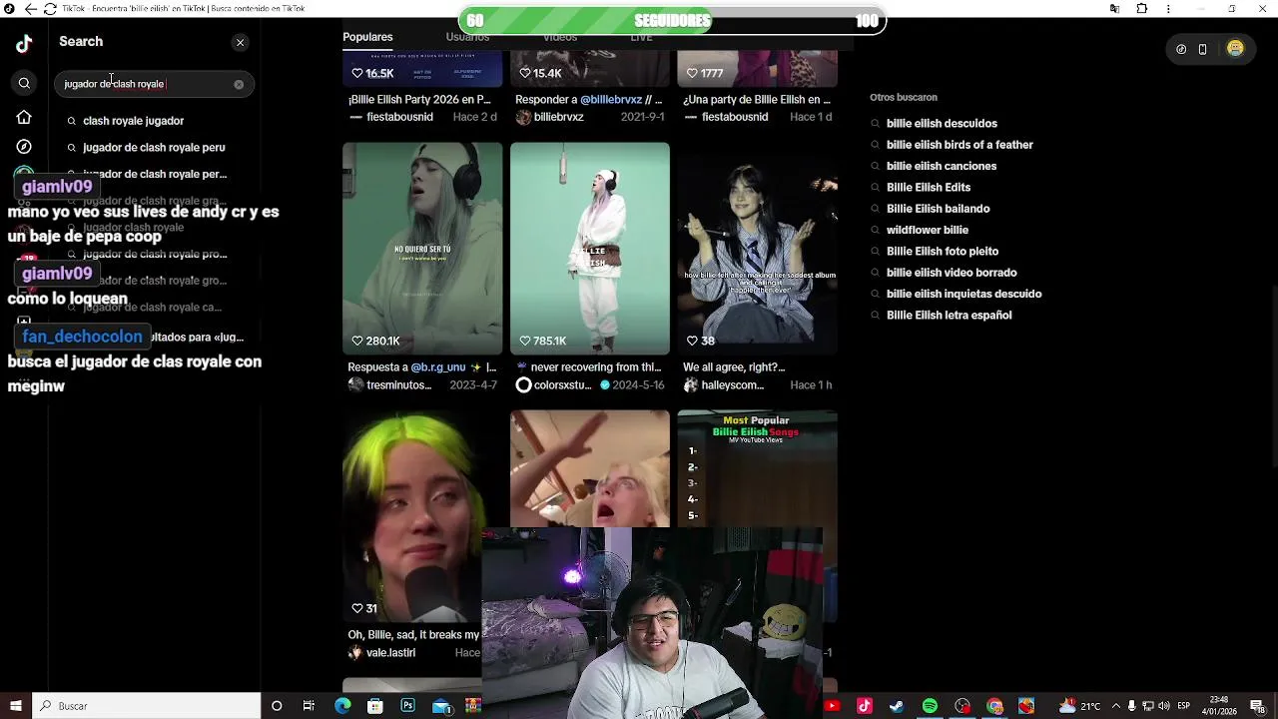Search 'Billie Eilish bailando' suggestion
Image resolution: width=1278 pixels, height=719 pixels.
click(938, 209)
